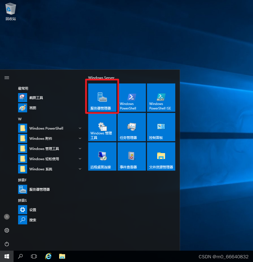This screenshot has height=262, width=253.
Task: Open 服务器管理器 in the app list
Action: 50,190
